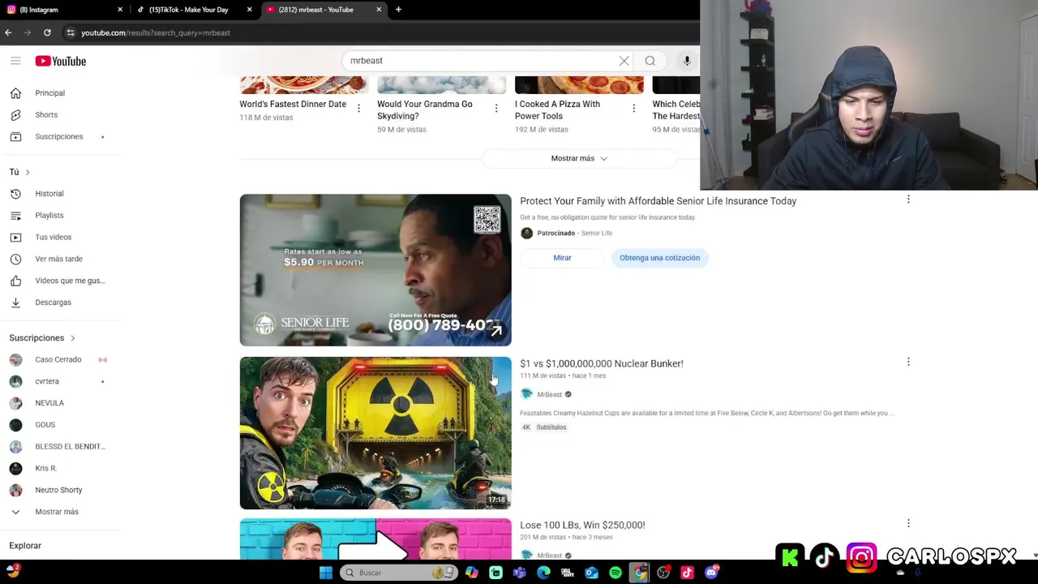Viewport: 1038px width, 584px height.
Task: Open Explorar section heading
Action: tap(25, 546)
